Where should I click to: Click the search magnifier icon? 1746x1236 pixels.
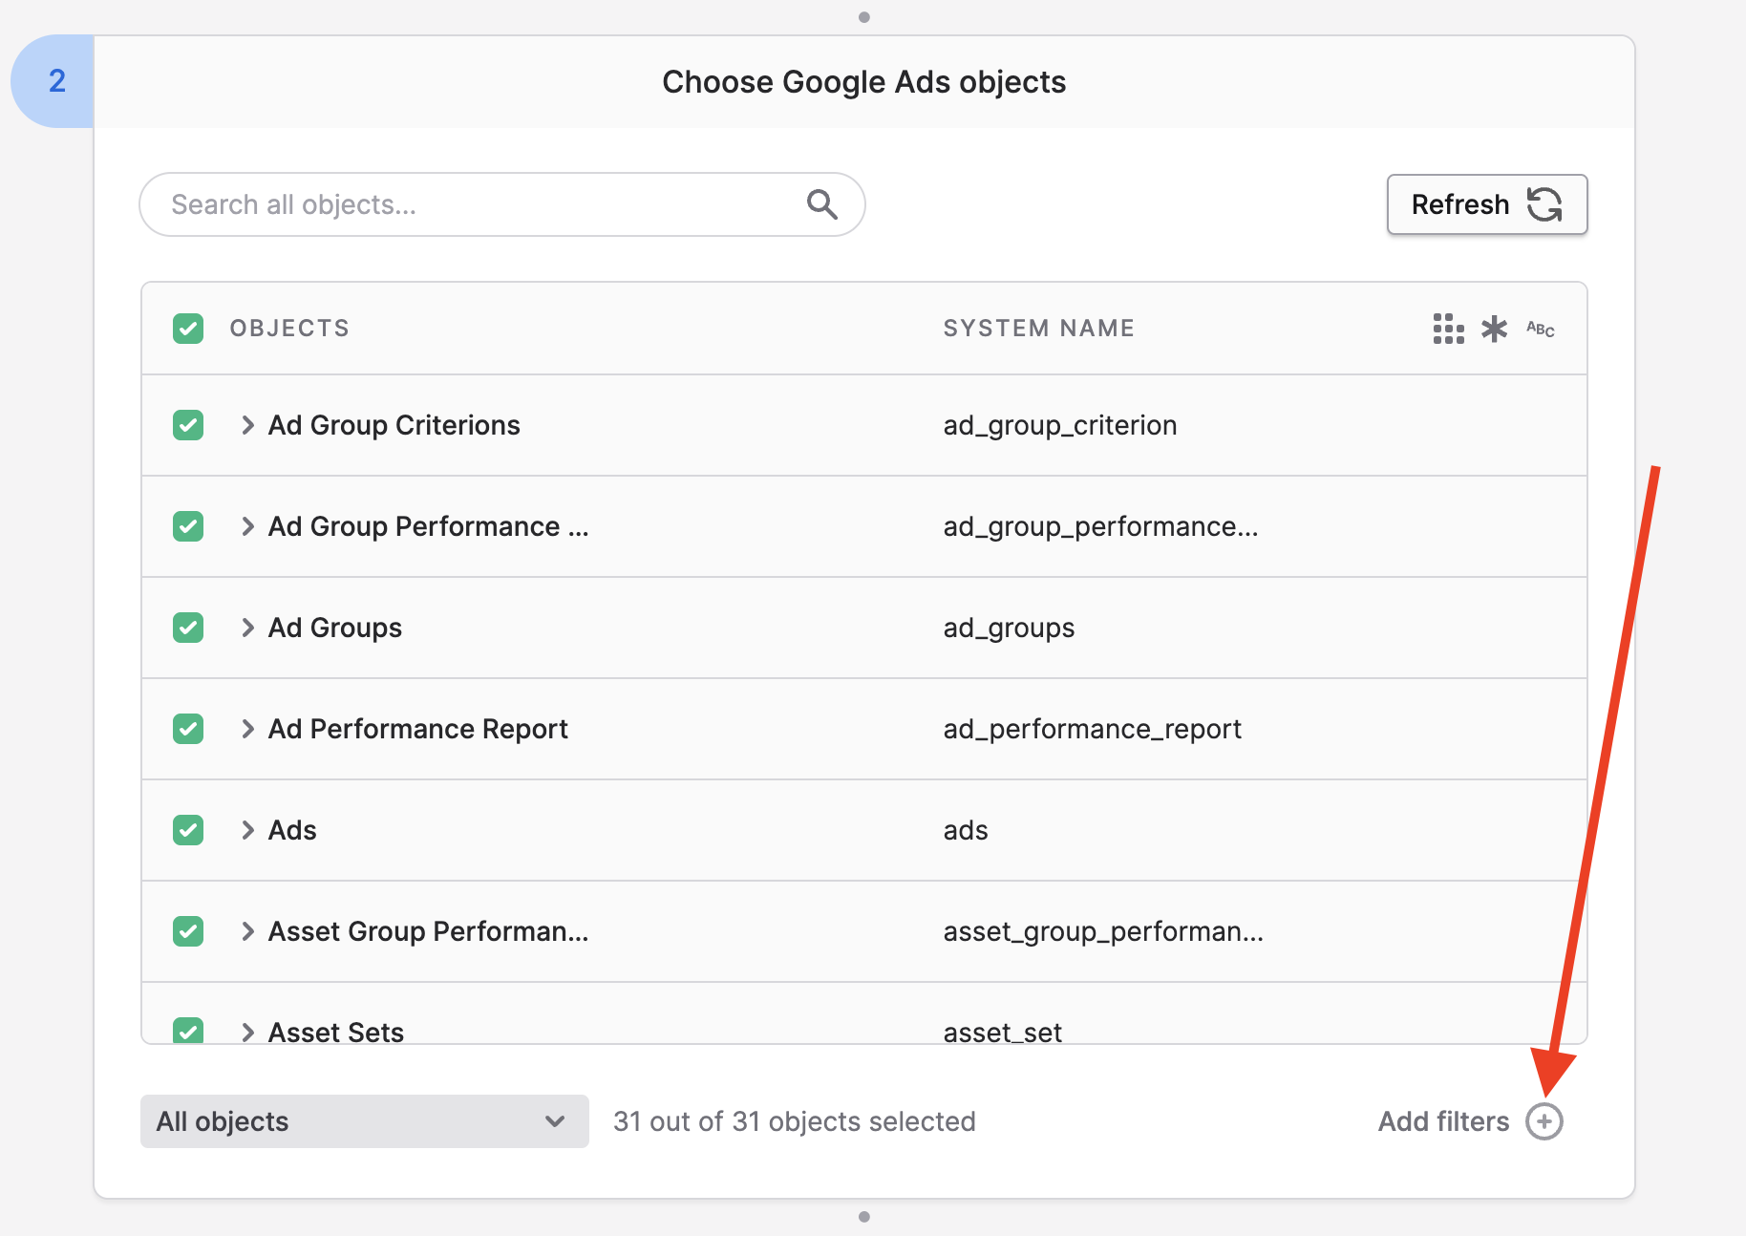(821, 204)
